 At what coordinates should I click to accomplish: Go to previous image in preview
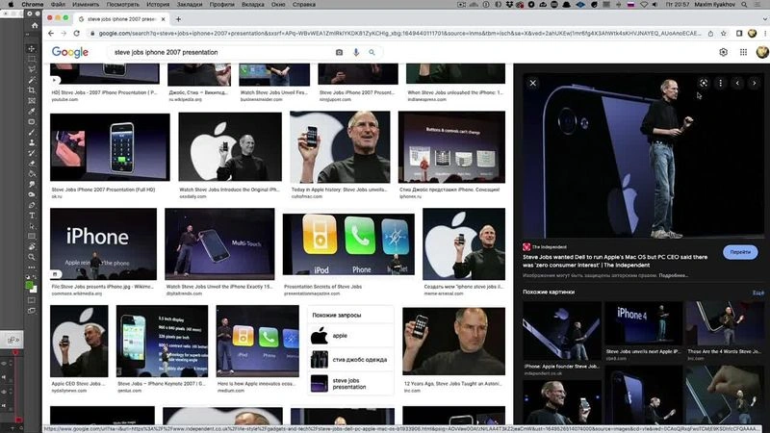[737, 83]
